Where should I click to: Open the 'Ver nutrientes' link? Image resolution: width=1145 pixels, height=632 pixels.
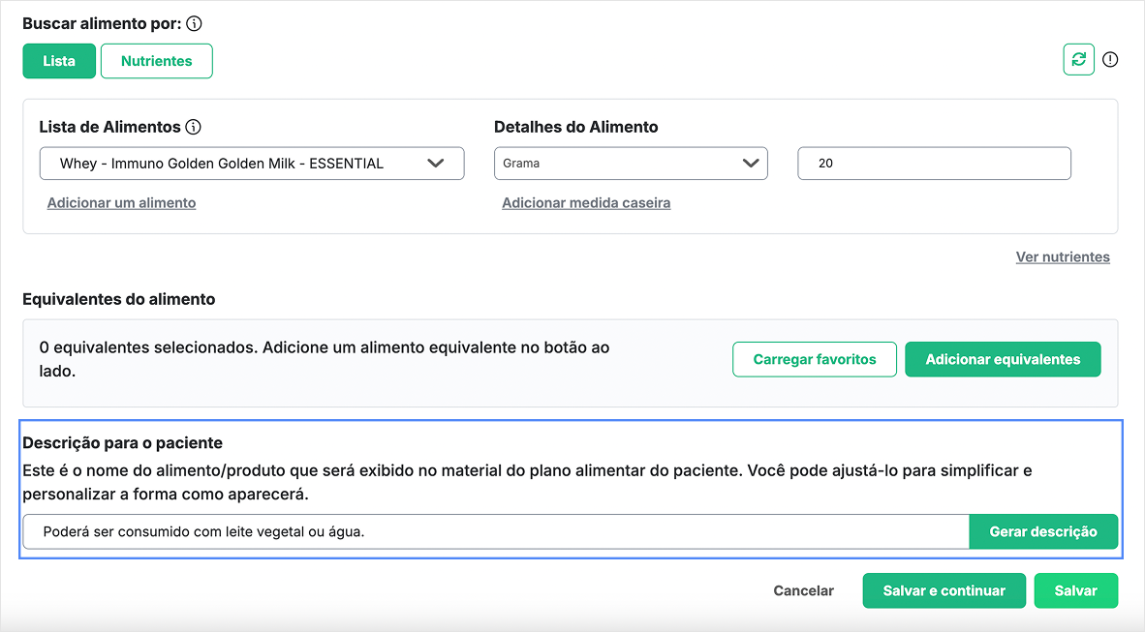tap(1063, 257)
